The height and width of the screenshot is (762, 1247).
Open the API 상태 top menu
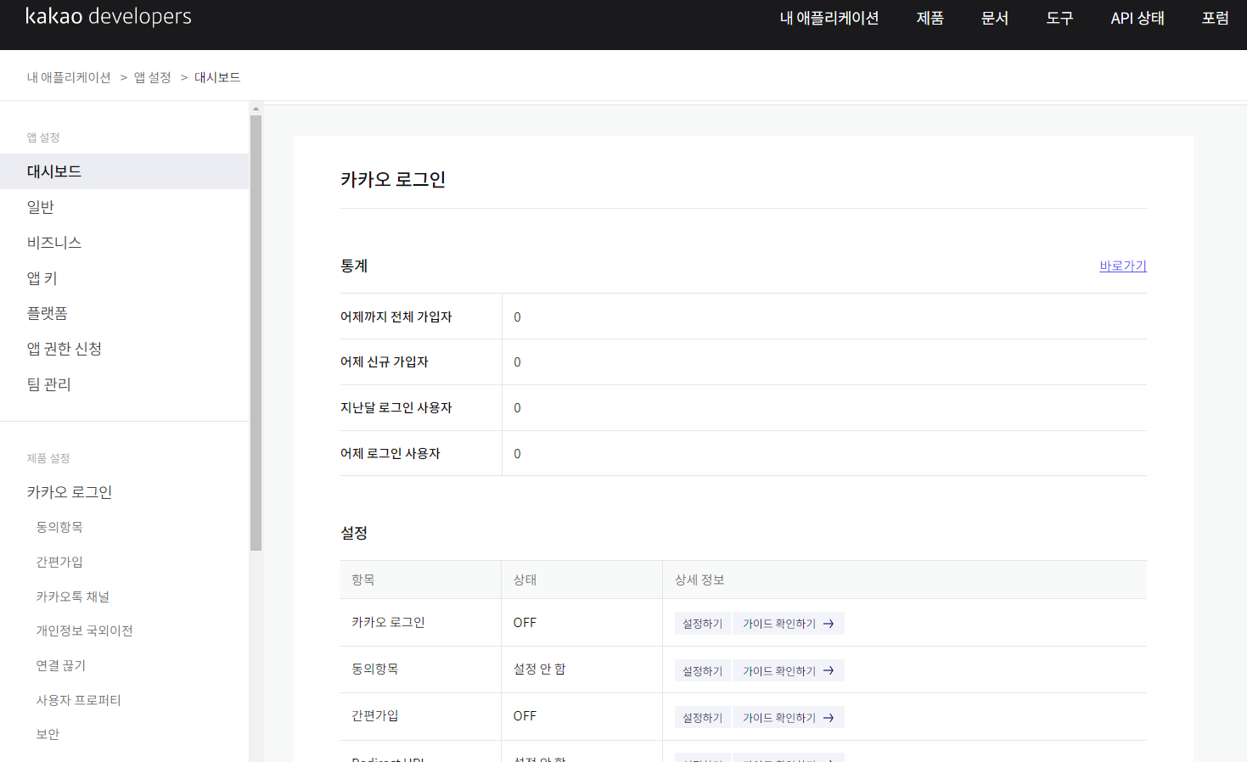click(x=1137, y=18)
